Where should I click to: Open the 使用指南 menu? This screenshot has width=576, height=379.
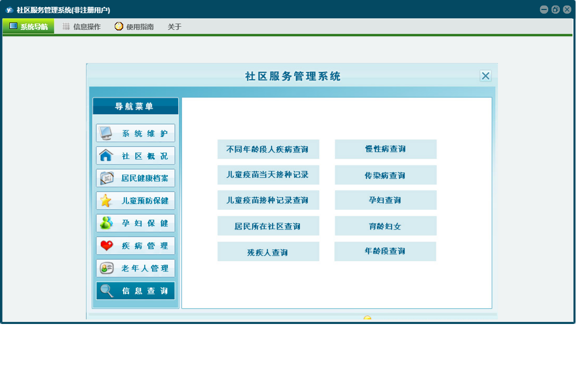135,26
